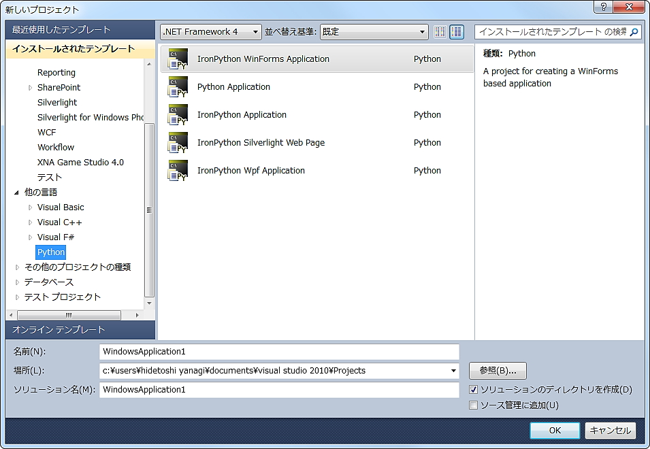650x449 pixels.
Task: Select IronPython Application template name
Action: pyautogui.click(x=242, y=115)
